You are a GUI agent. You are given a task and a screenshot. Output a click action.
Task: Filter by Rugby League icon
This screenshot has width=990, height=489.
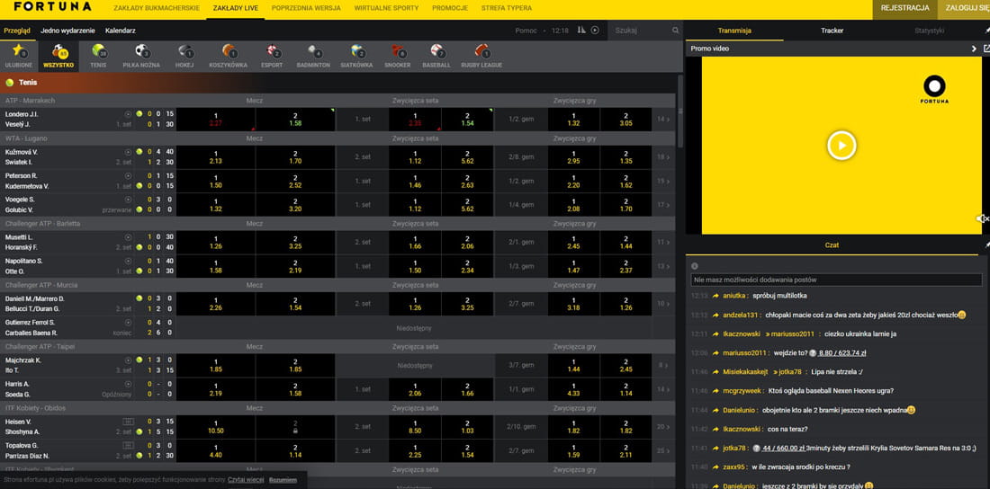[x=481, y=56]
